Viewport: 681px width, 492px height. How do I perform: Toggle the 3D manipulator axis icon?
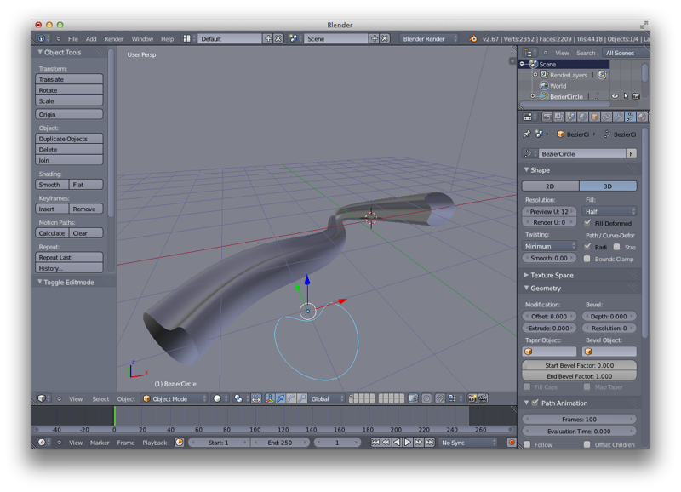tap(270, 398)
